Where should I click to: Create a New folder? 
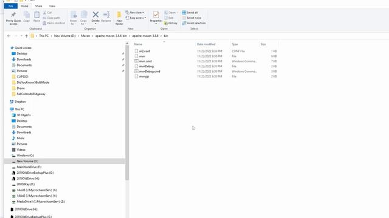(119, 18)
